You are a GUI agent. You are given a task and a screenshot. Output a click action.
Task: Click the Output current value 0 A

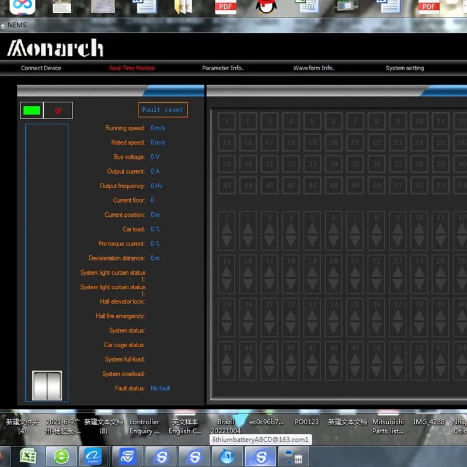pyautogui.click(x=155, y=171)
